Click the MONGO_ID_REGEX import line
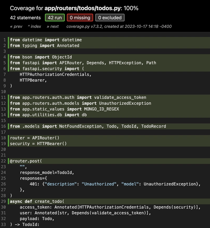Viewport: 210px width, 228px height. 64,109
